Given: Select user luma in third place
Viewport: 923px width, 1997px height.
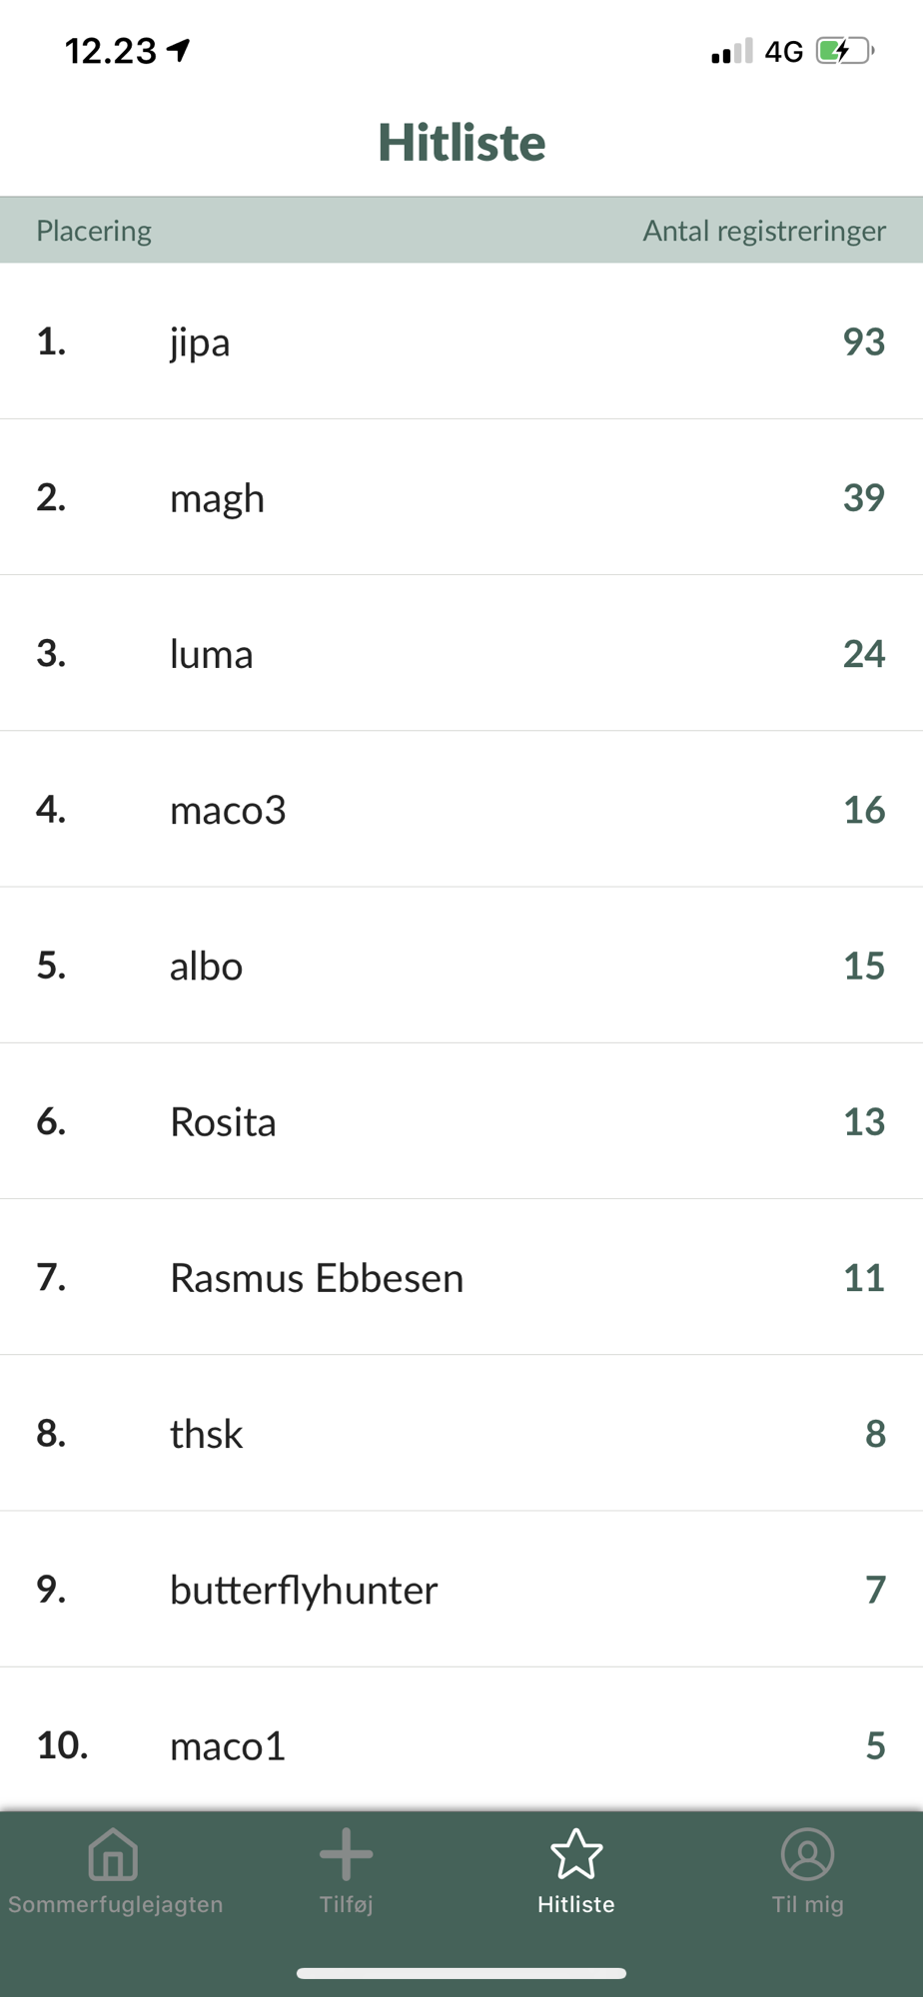Looking at the screenshot, I should coord(211,654).
